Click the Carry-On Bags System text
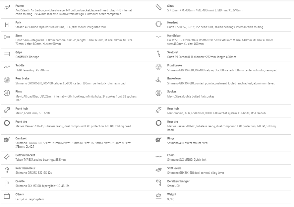The image size is (294, 207). (30, 199)
